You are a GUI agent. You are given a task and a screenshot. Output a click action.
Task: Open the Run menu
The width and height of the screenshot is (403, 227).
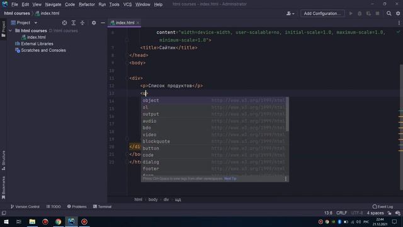102,4
